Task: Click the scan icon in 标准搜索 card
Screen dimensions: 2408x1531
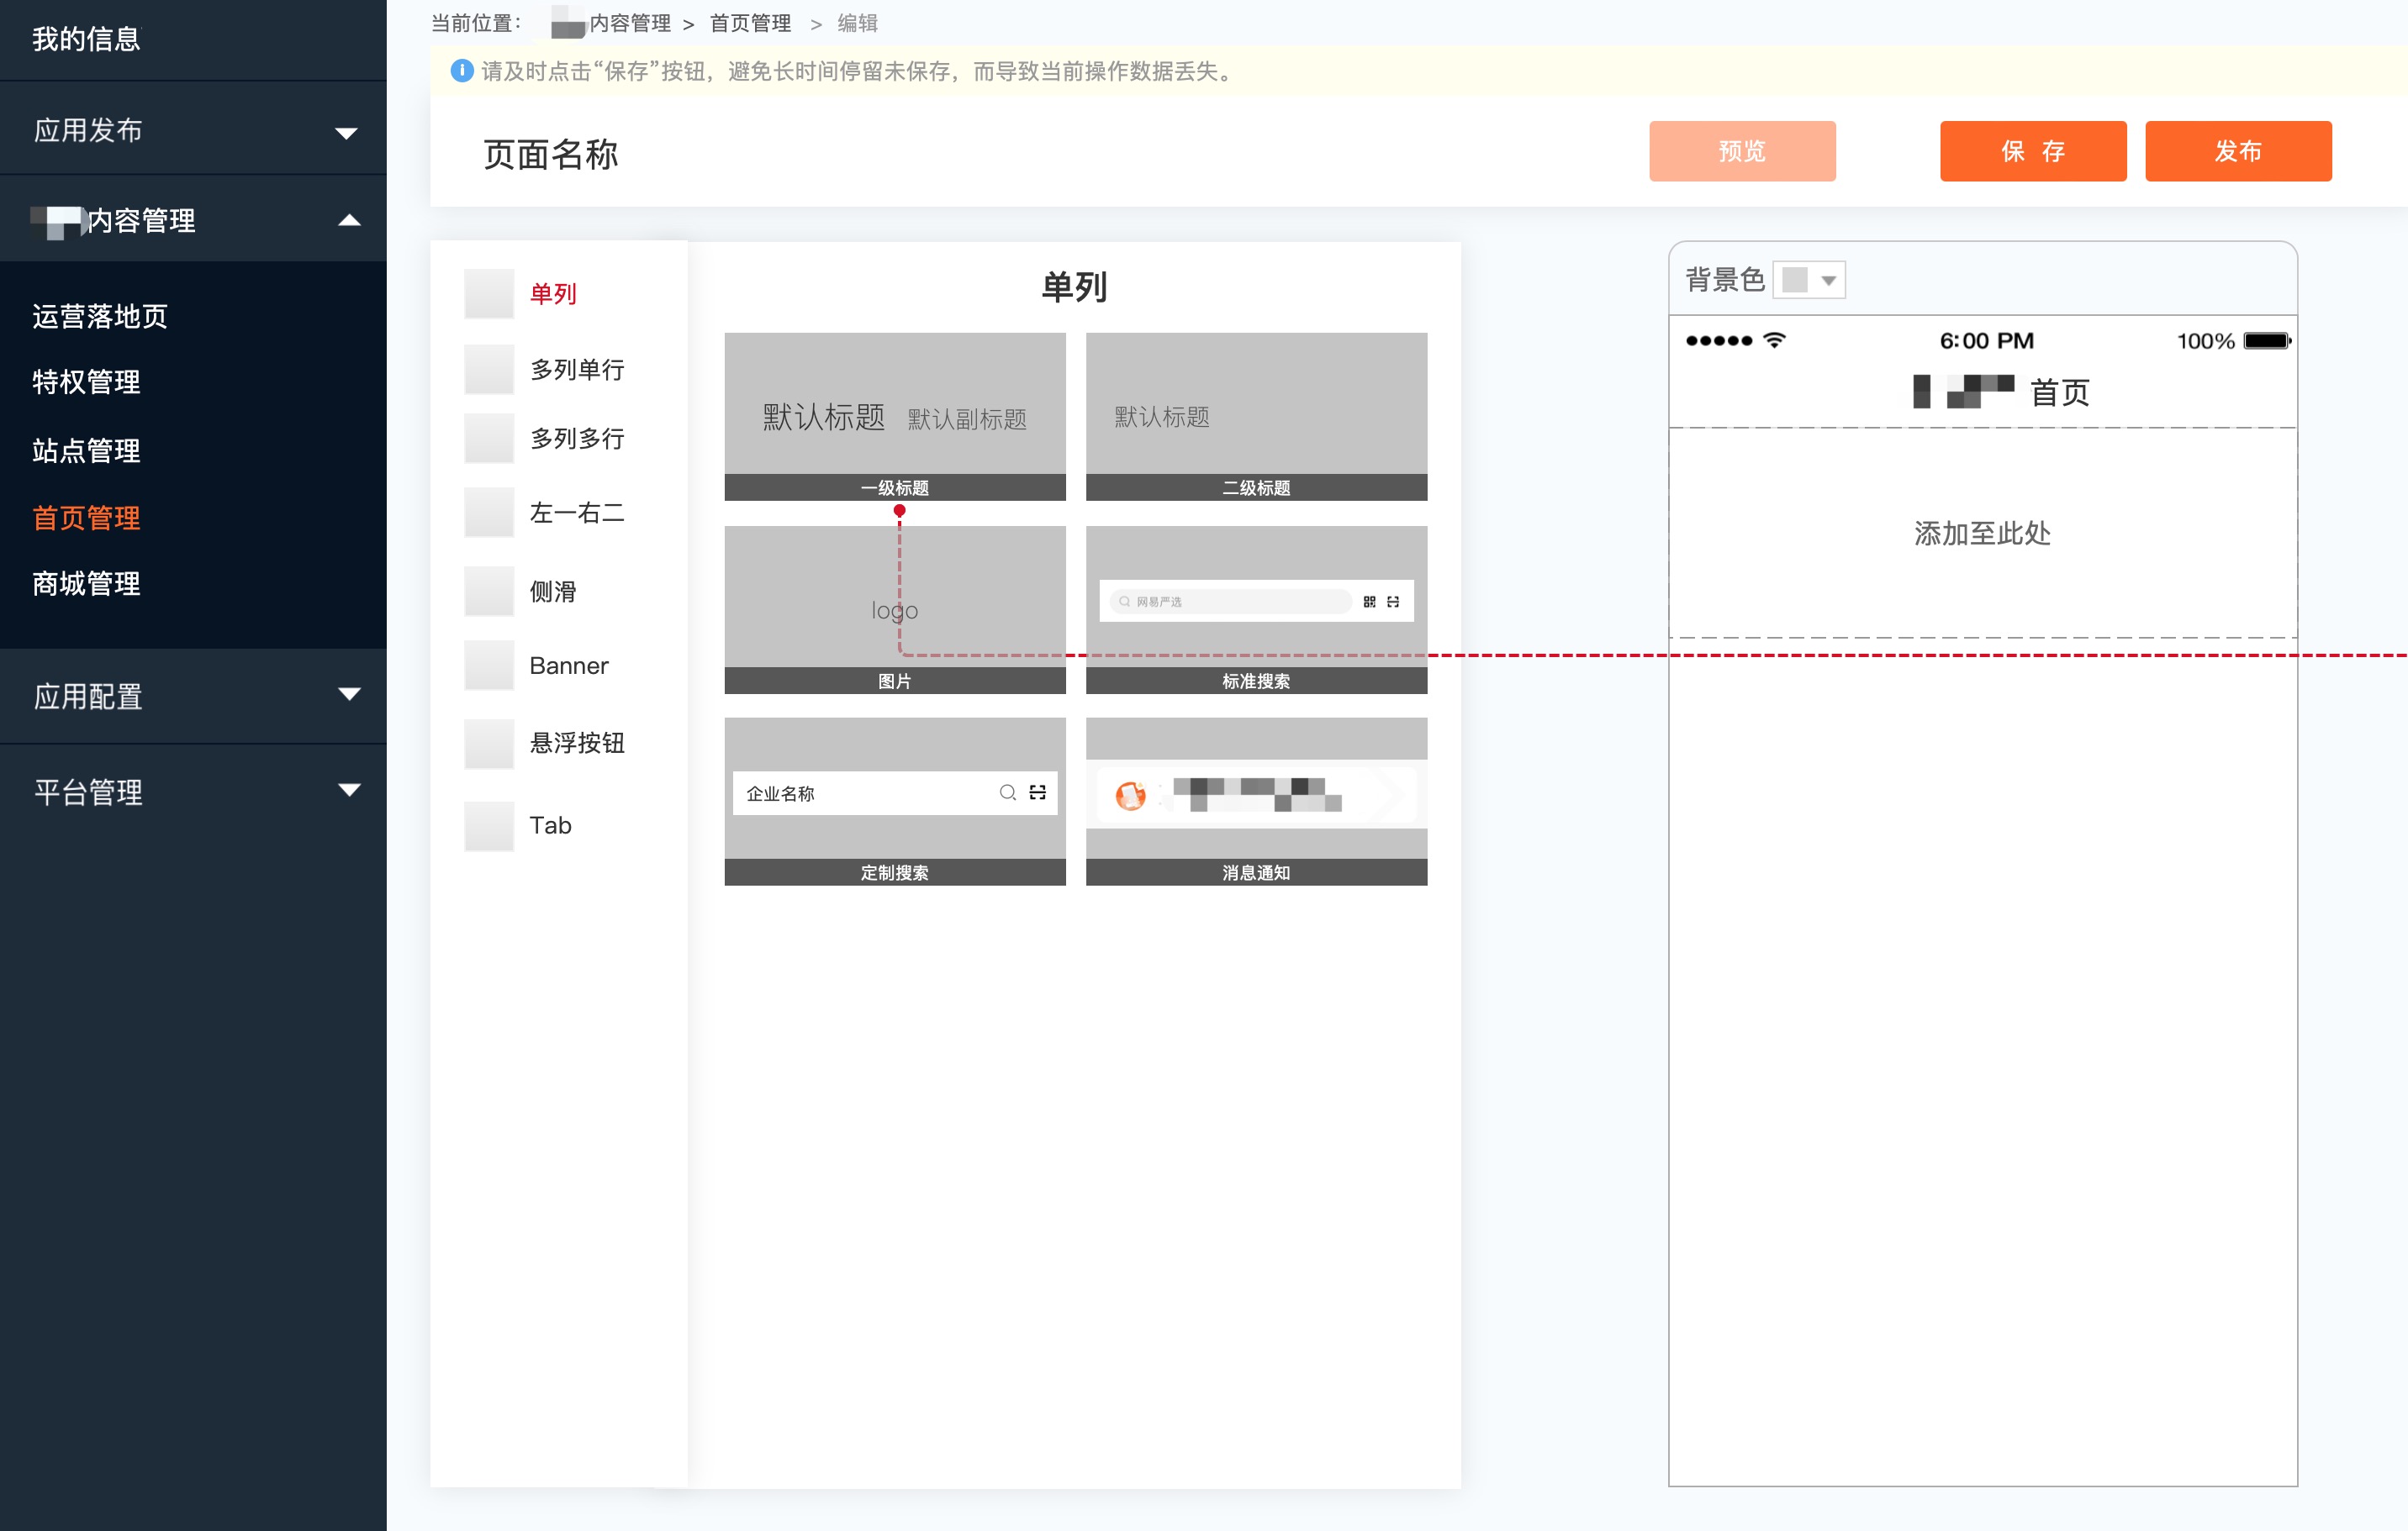Action: tap(1393, 602)
